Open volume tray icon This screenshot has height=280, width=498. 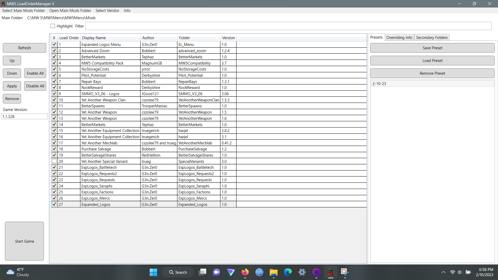[460, 272]
